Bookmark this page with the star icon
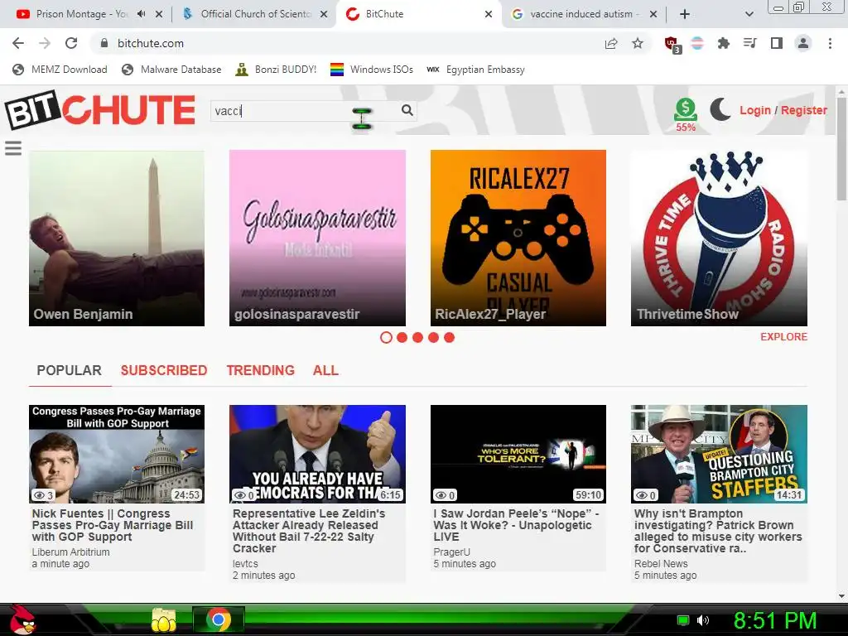Image resolution: width=848 pixels, height=636 pixels. (x=638, y=43)
